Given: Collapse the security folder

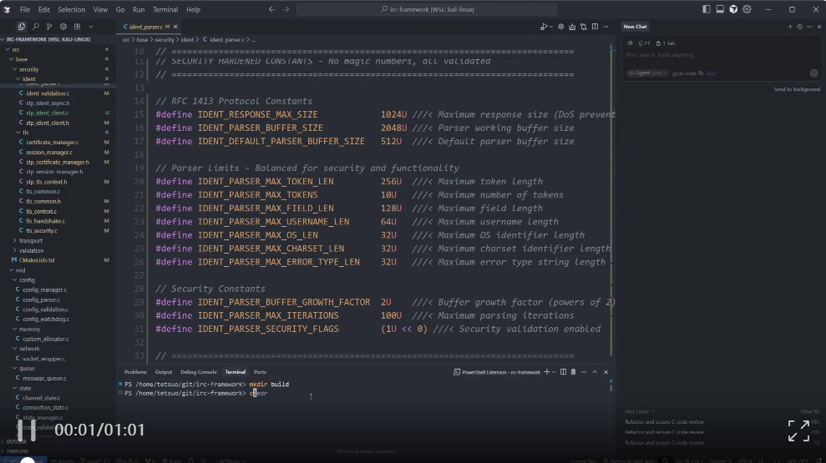Looking at the screenshot, I should click(x=28, y=69).
